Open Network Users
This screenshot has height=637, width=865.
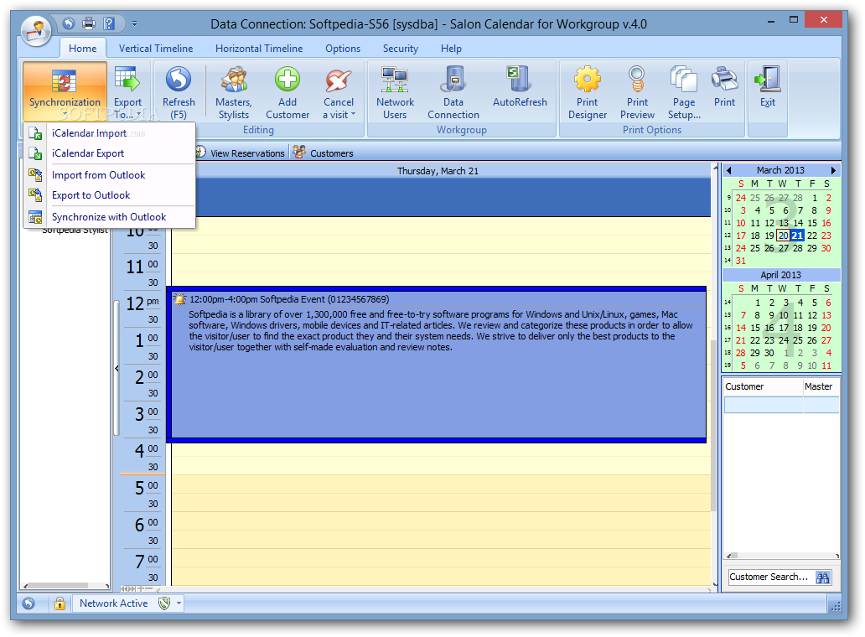pyautogui.click(x=395, y=91)
